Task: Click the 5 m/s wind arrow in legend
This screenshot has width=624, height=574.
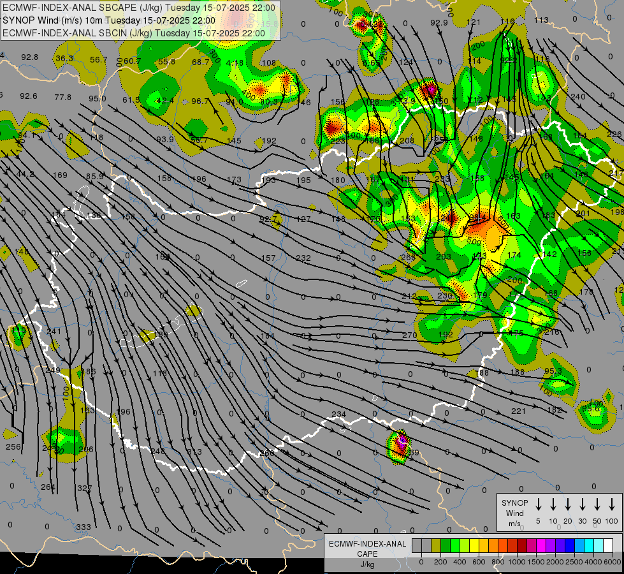Action: click(x=538, y=504)
